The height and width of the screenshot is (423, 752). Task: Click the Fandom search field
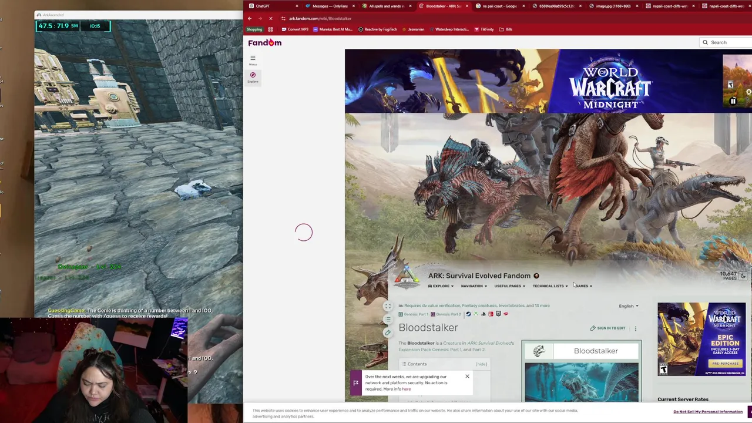coord(726,42)
